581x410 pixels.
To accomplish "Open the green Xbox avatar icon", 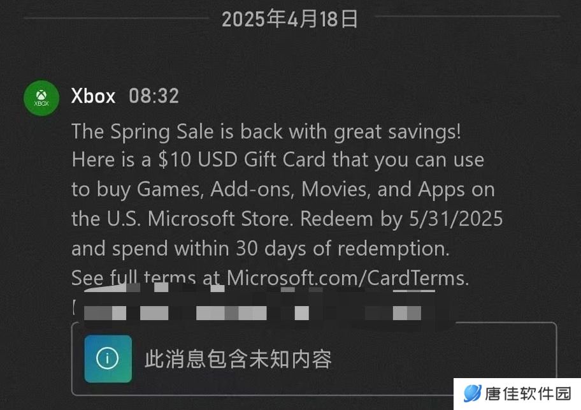I will [41, 98].
